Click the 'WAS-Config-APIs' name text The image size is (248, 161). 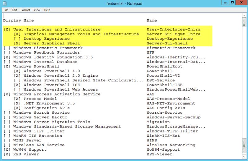point(166,108)
